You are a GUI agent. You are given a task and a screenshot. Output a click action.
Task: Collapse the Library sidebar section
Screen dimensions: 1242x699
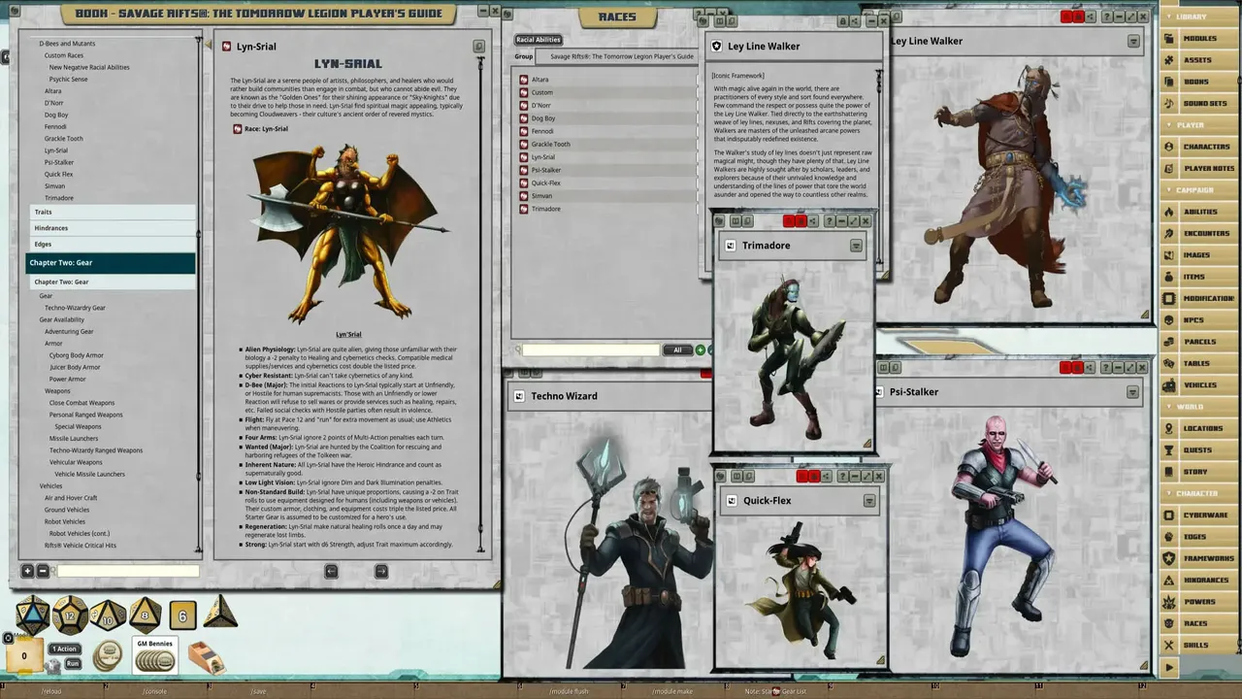[x=1199, y=17]
